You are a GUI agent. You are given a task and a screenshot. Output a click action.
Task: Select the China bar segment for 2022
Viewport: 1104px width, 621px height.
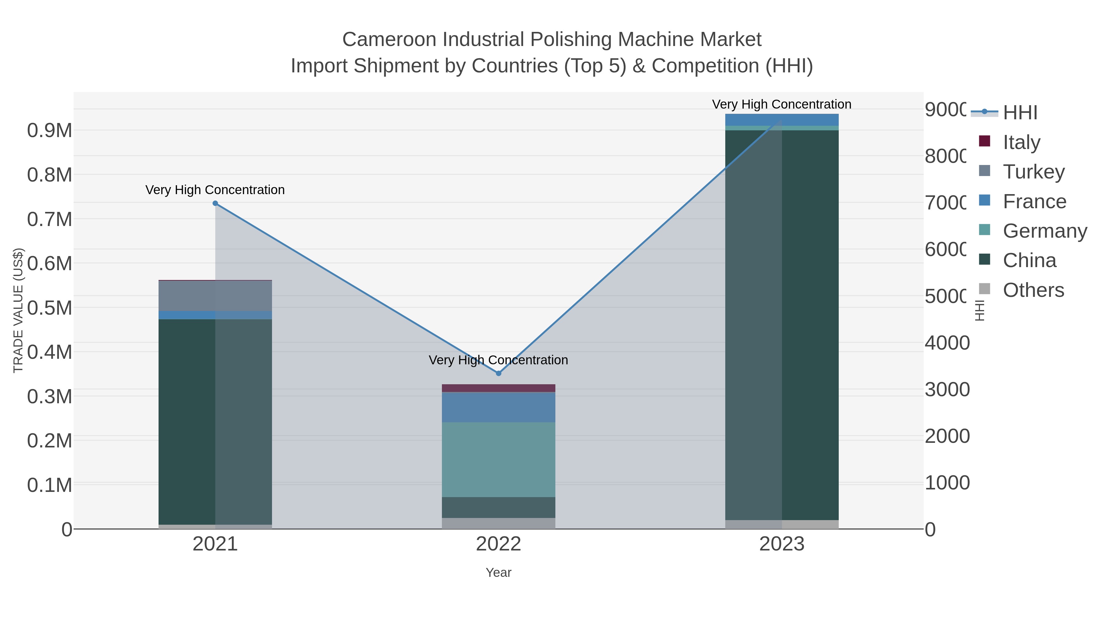point(498,508)
